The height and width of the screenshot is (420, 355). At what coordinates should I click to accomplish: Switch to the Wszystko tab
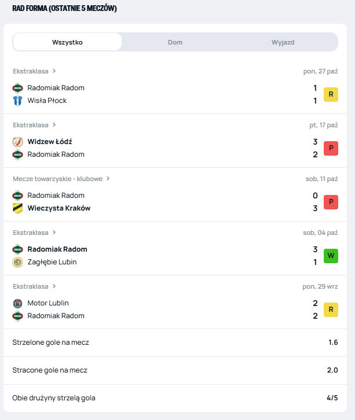67,42
